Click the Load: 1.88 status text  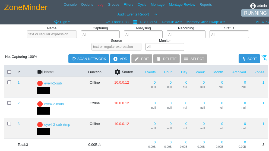(120, 22)
